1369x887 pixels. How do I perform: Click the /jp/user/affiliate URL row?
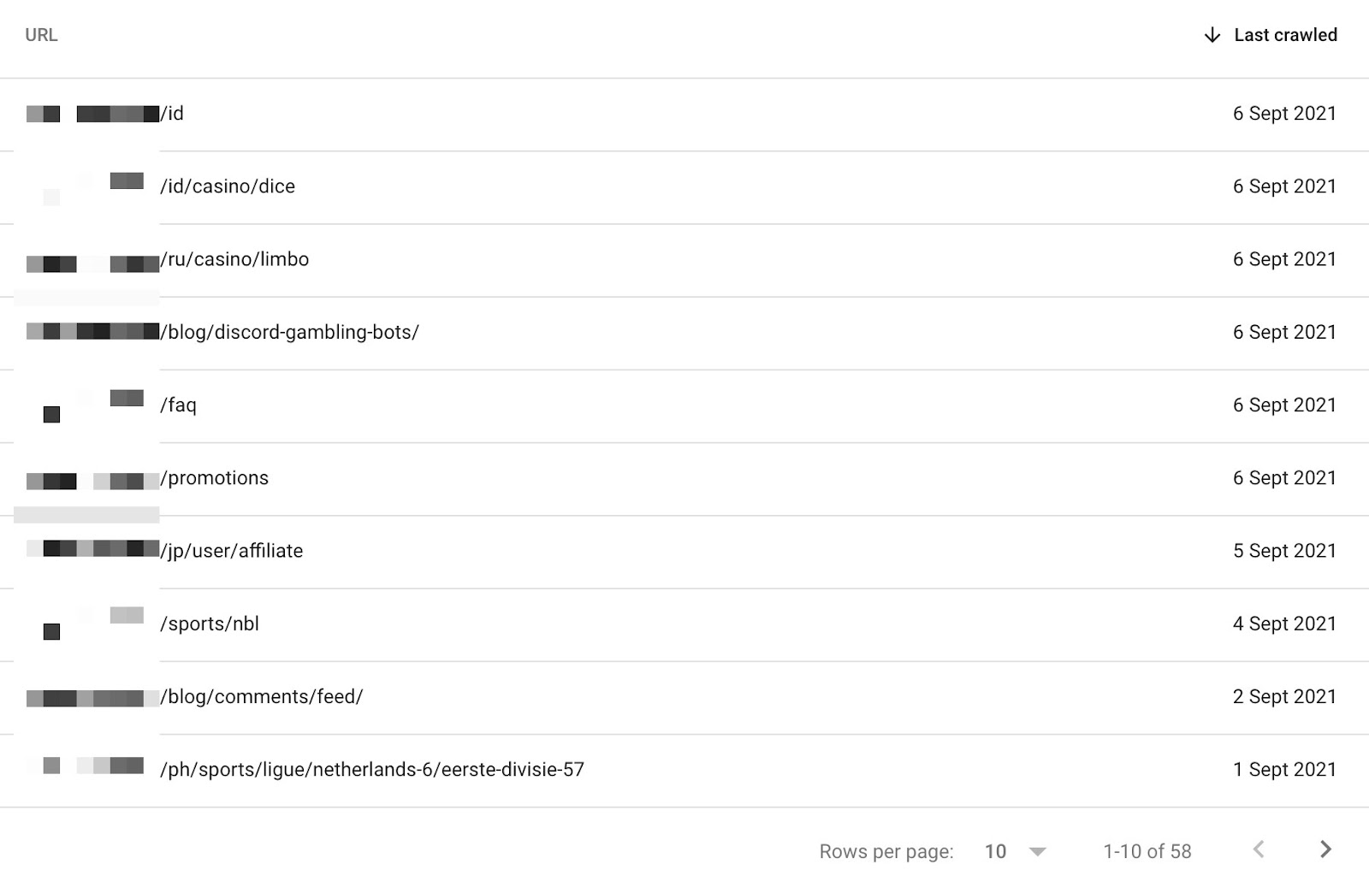click(232, 551)
